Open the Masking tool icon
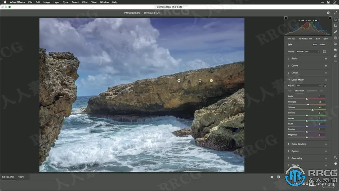The width and height of the screenshot is (339, 191). click(x=336, y=38)
